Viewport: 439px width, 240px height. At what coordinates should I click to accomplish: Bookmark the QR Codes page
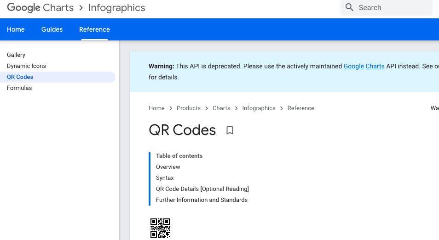pos(230,130)
